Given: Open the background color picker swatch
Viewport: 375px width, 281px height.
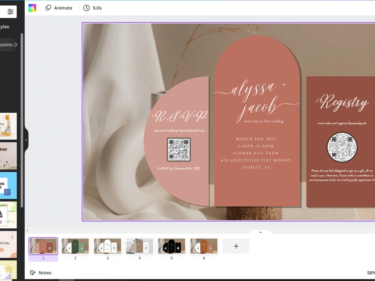Looking at the screenshot, I should pyautogui.click(x=32, y=8).
